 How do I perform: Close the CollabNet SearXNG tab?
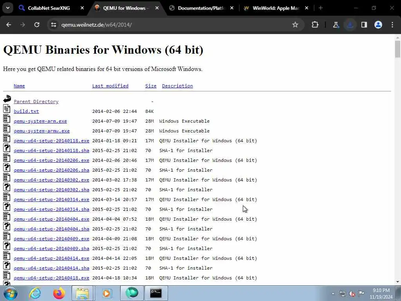coord(82,8)
